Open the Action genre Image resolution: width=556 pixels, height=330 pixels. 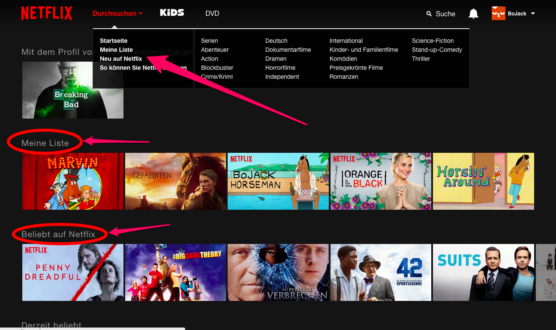coord(210,59)
